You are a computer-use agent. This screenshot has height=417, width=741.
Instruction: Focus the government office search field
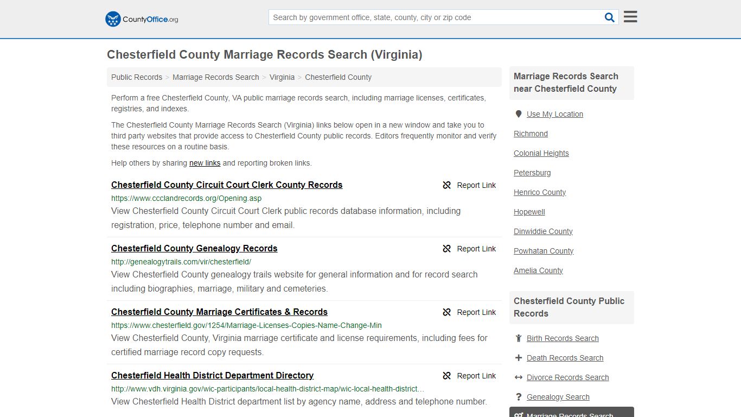(436, 17)
